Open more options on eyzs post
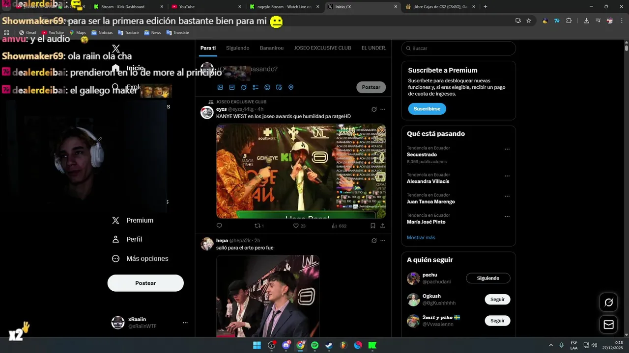The width and height of the screenshot is (629, 353). (383, 109)
